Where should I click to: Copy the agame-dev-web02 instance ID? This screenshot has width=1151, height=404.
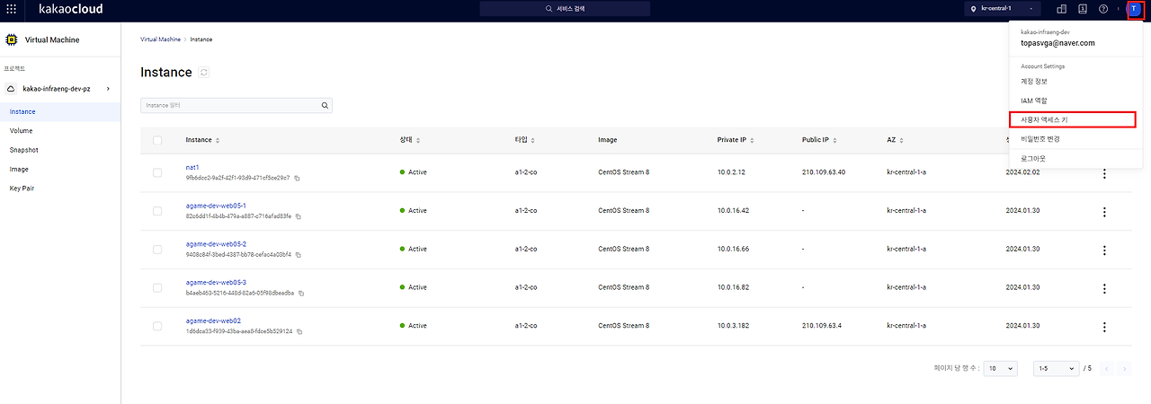click(x=299, y=331)
